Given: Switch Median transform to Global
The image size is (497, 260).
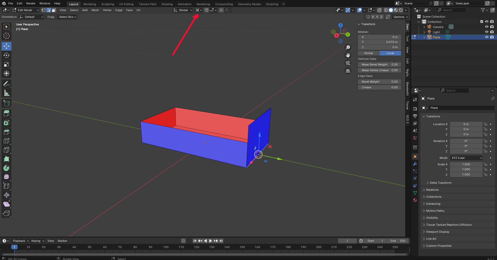Looking at the screenshot, I should pyautogui.click(x=368, y=53).
